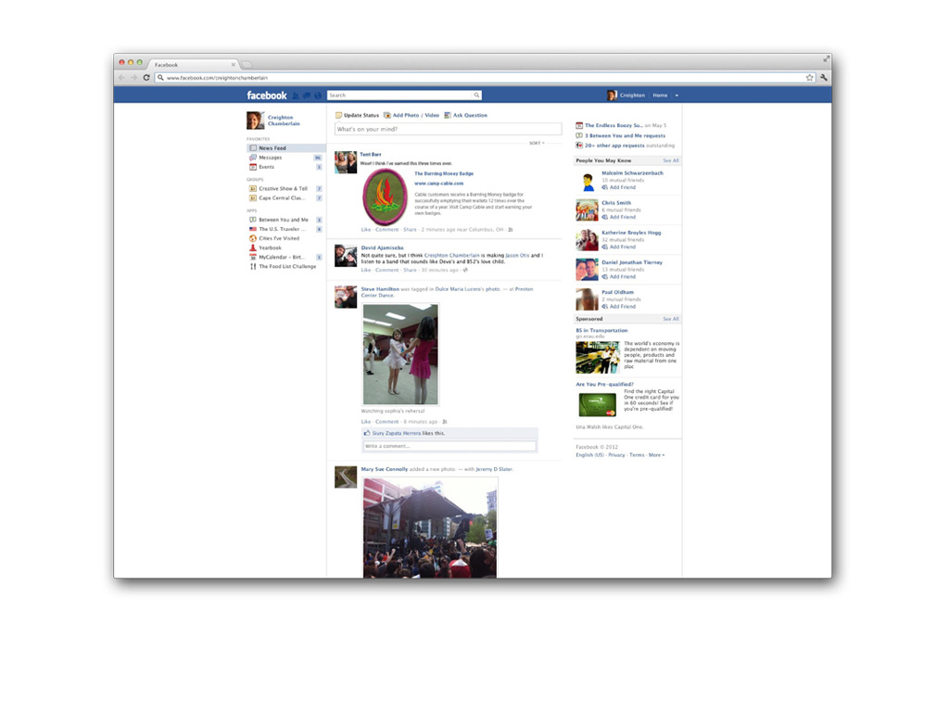
Task: Open Chrome wrench settings menu
Action: [823, 78]
